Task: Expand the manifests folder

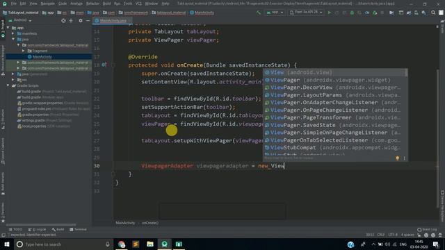Action: coord(13,33)
